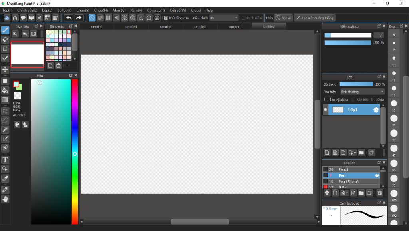Click Tạo một đường thẳng button

click(315, 18)
